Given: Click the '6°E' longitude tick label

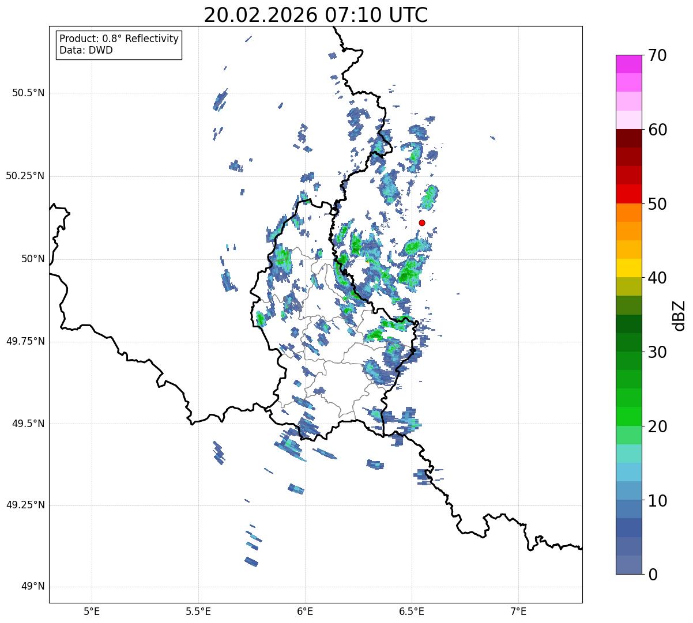Looking at the screenshot, I should coord(305,611).
